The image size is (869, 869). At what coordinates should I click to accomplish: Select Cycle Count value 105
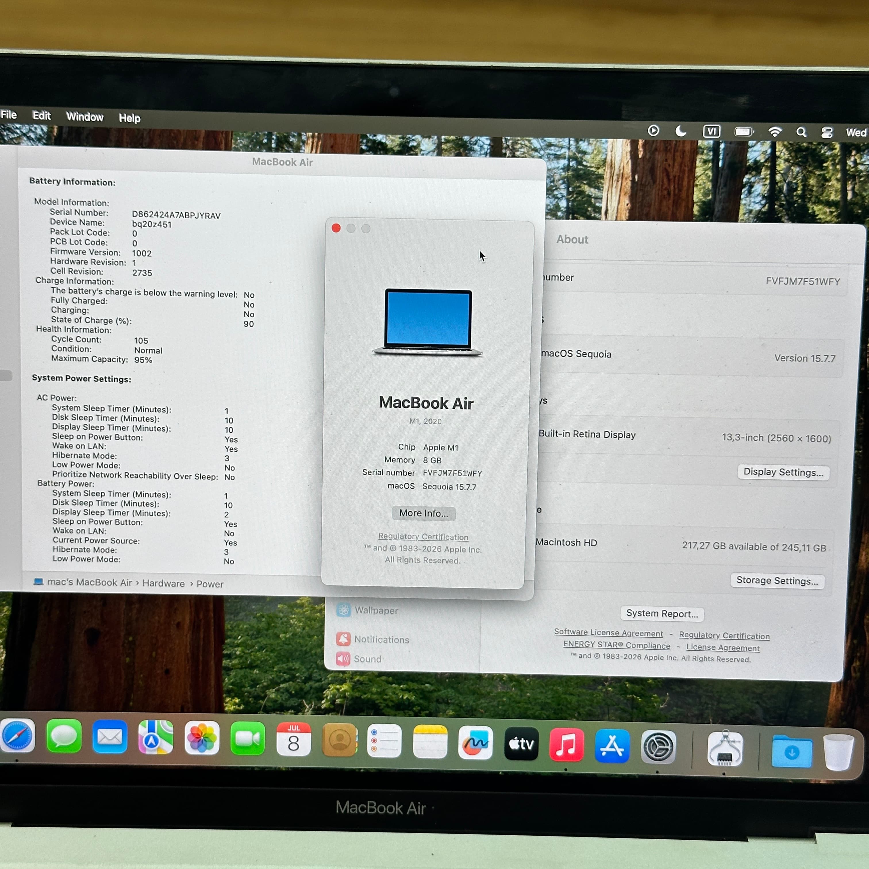click(141, 341)
